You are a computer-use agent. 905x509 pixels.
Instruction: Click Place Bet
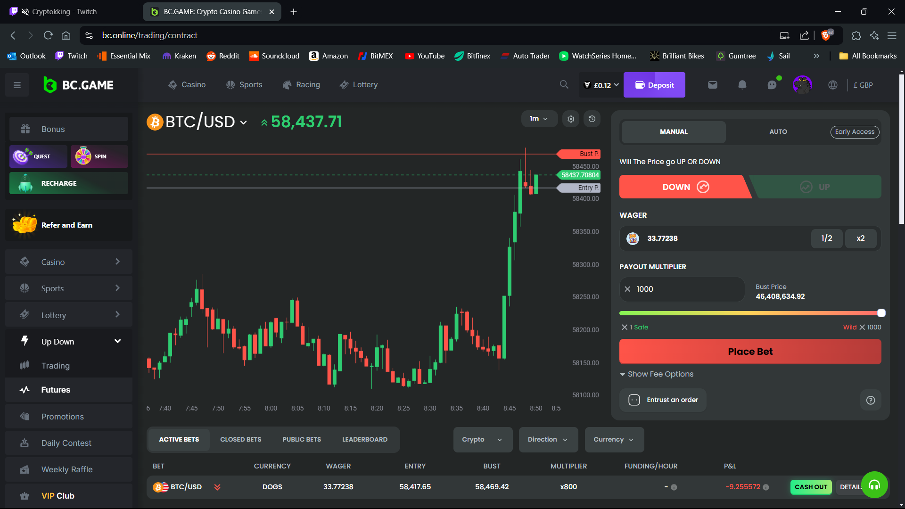750,352
